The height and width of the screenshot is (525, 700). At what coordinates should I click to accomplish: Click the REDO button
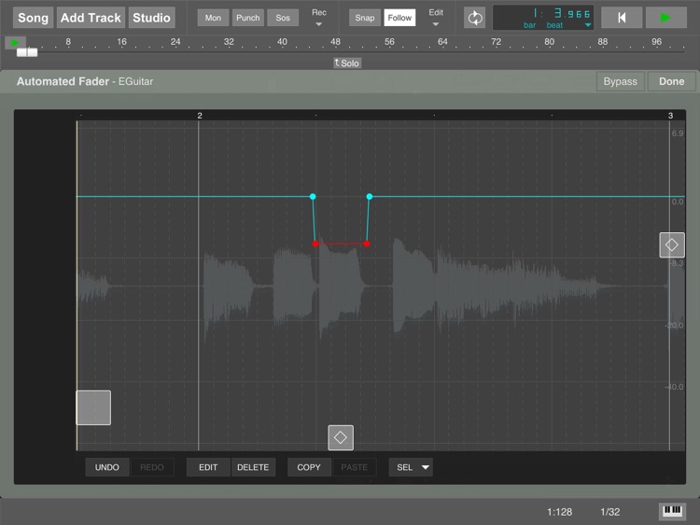(152, 467)
